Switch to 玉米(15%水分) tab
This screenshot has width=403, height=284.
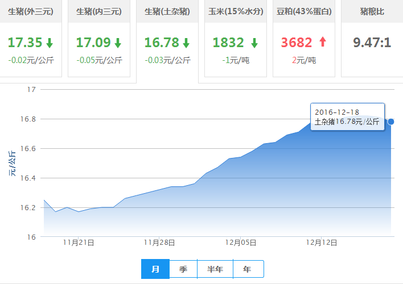point(236,11)
